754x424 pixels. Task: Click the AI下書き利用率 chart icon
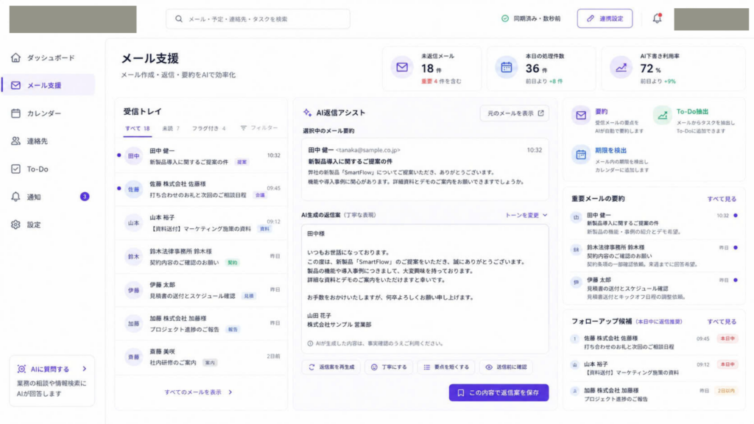pyautogui.click(x=621, y=67)
